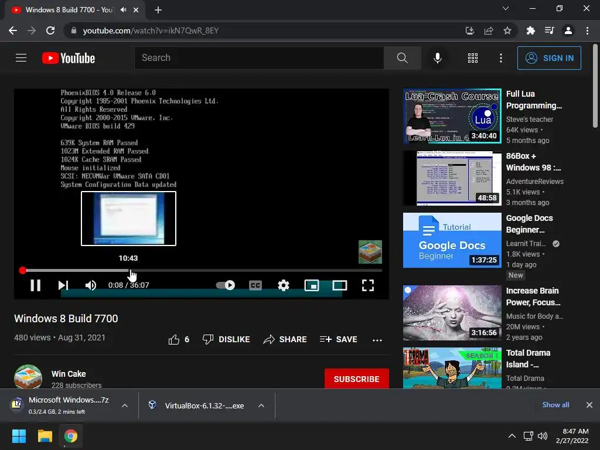Open video player settings gear

click(x=284, y=285)
